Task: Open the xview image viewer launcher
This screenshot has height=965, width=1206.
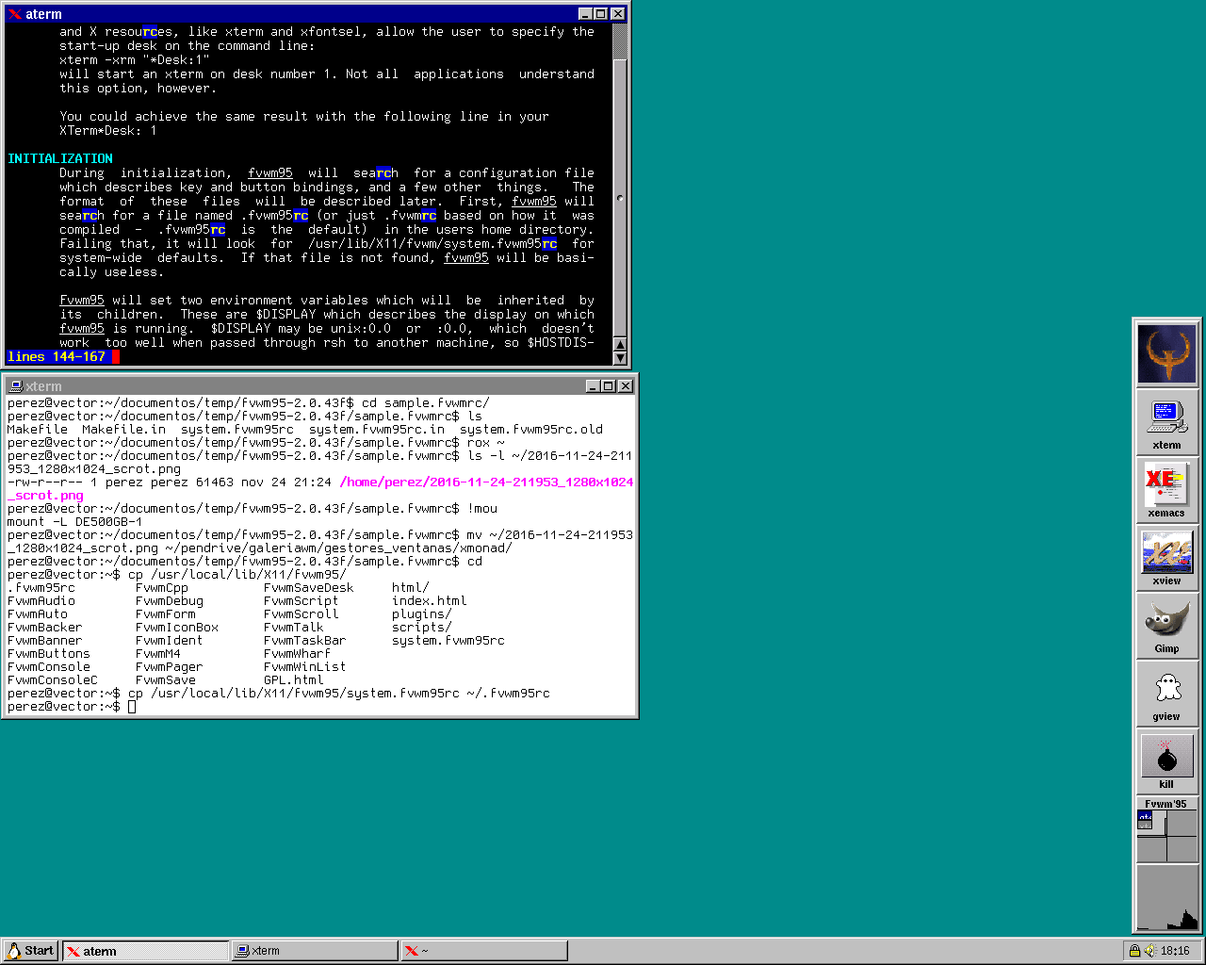Action: [x=1166, y=558]
